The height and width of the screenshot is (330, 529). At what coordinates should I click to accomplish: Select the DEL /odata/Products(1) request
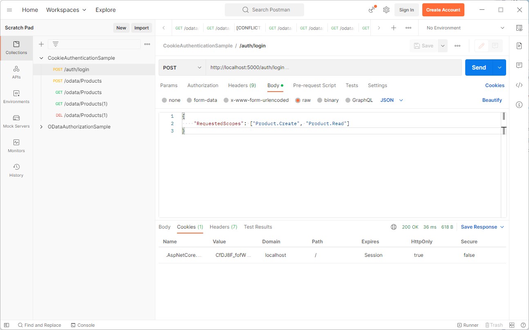[94, 115]
